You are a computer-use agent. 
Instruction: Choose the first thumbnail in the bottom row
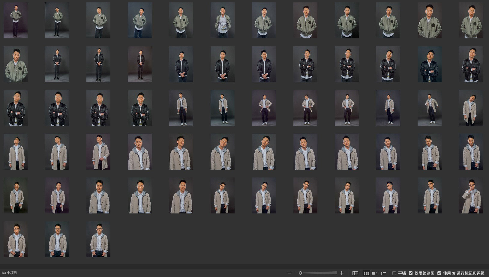(16, 239)
